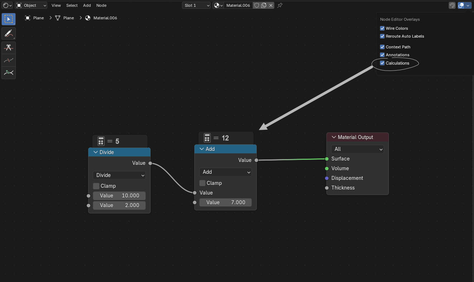Disable the Wire Colors overlay

coord(382,28)
